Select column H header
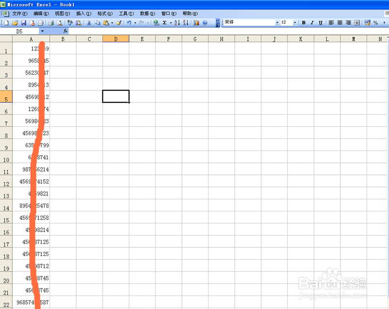This screenshot has height=309, width=389. coord(222,39)
